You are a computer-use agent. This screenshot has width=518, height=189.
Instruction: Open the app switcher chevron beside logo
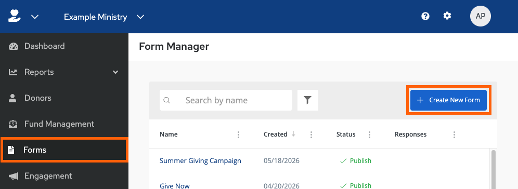point(35,17)
